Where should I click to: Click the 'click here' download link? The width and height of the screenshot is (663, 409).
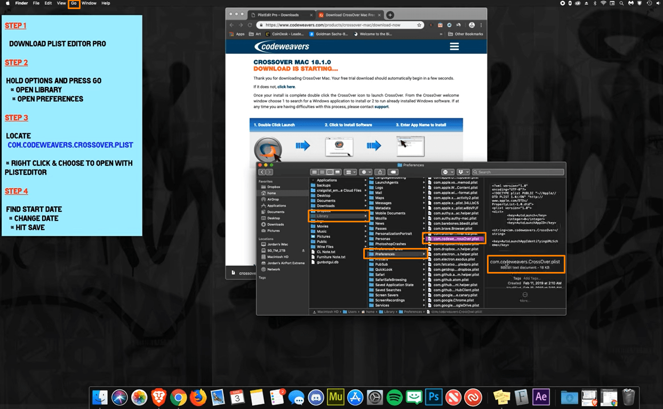(286, 86)
